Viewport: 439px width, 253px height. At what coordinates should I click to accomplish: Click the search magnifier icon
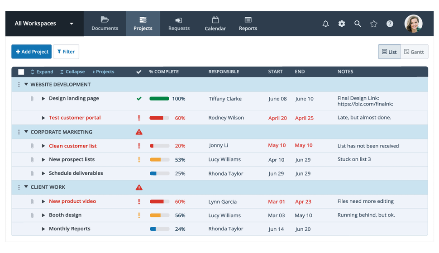358,24
